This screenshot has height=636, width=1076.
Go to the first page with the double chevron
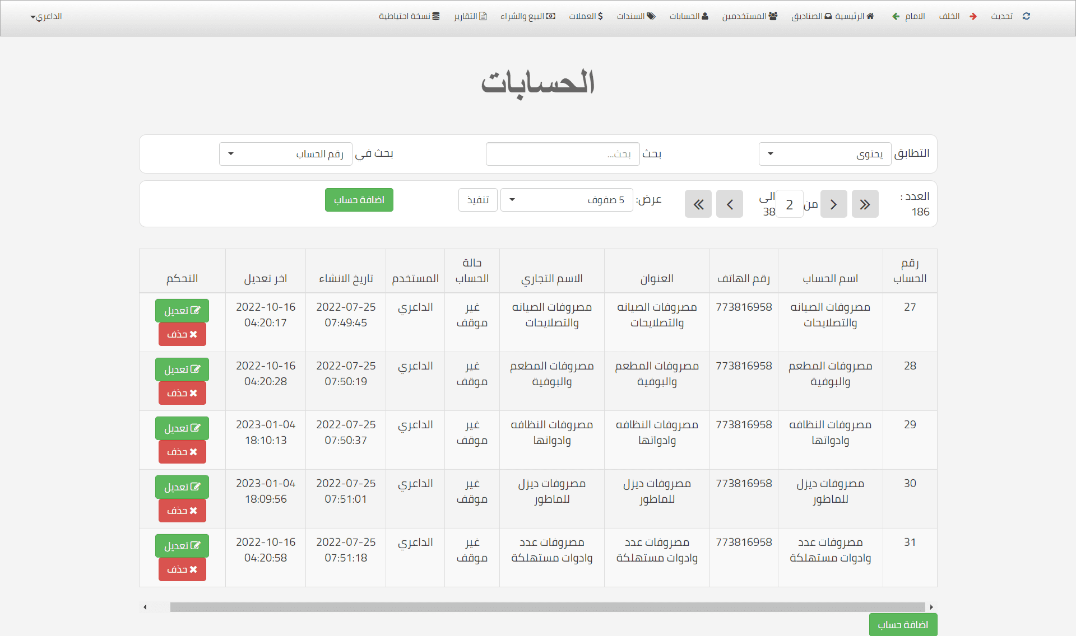pyautogui.click(x=865, y=204)
